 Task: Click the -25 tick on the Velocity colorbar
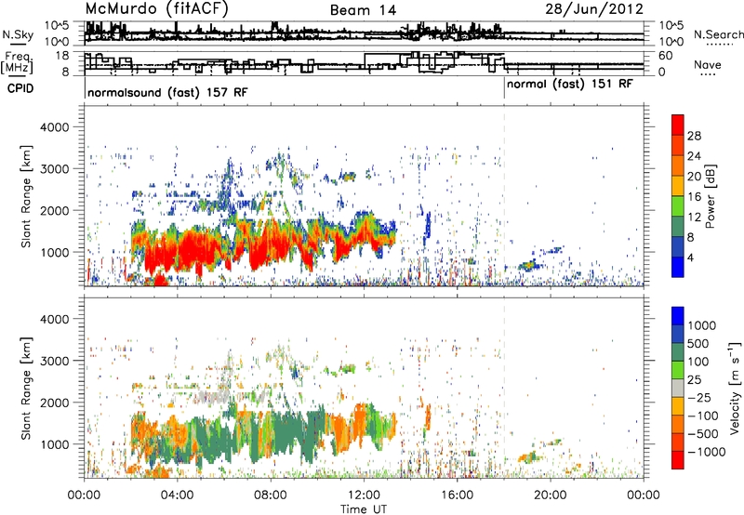click(699, 398)
